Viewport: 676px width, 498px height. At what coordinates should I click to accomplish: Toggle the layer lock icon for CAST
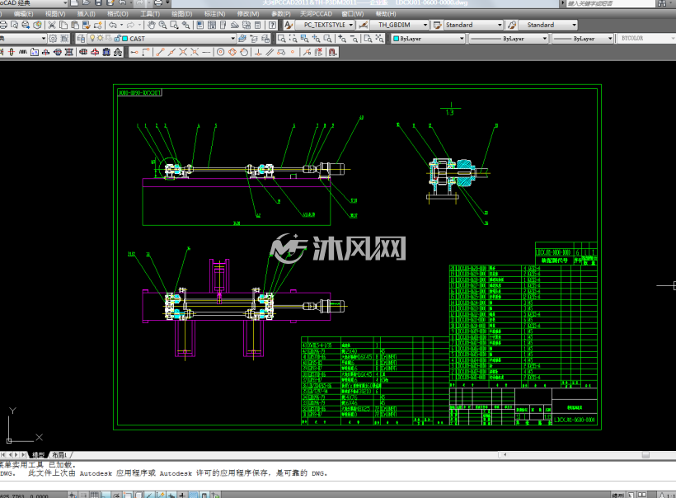[117, 39]
